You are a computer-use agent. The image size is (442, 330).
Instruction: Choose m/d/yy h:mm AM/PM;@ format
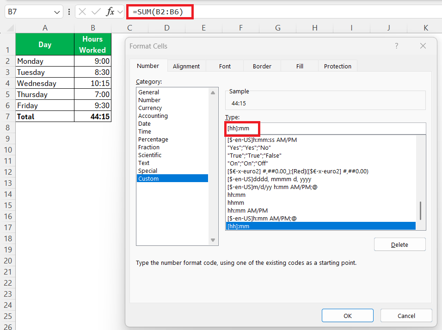pyautogui.click(x=321, y=187)
